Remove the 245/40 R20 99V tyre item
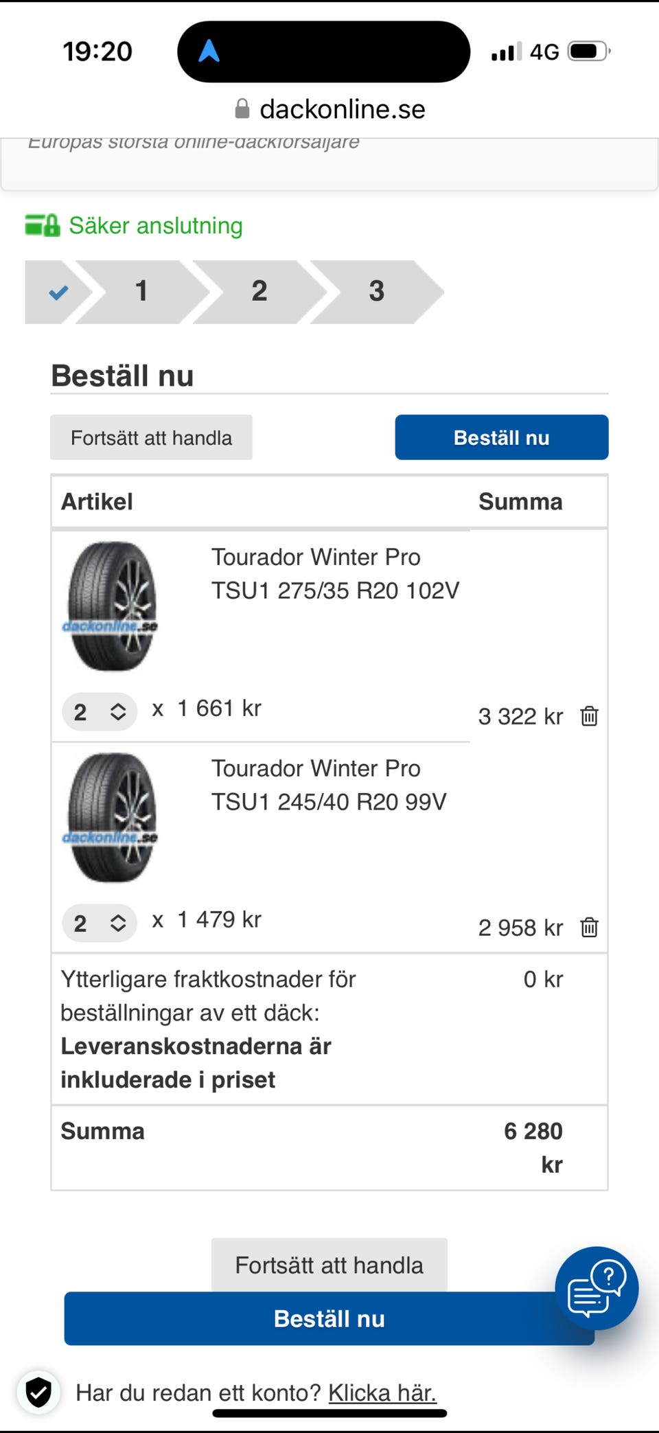The image size is (659, 1433). pyautogui.click(x=589, y=928)
